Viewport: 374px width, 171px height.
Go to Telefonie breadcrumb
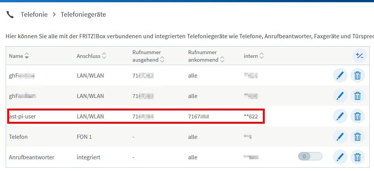34,15
